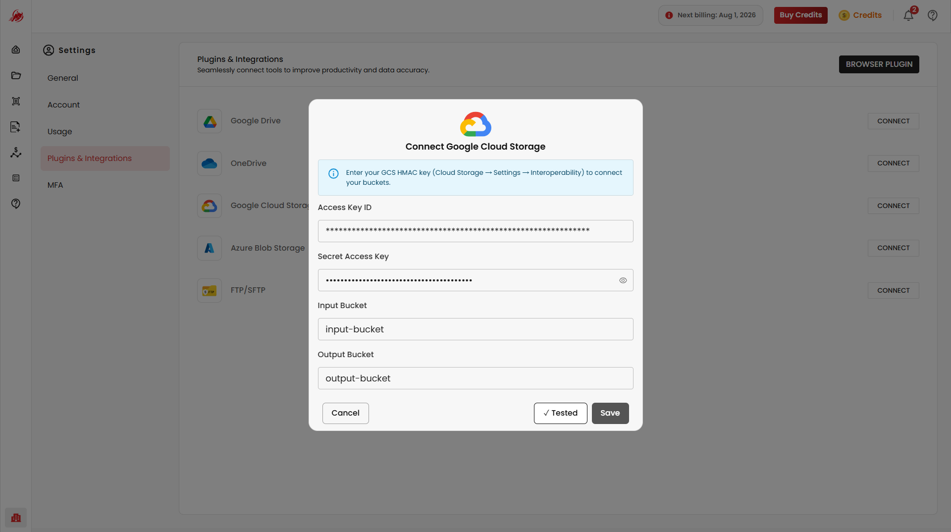Show the Secret Access Key with eye icon

(623, 280)
